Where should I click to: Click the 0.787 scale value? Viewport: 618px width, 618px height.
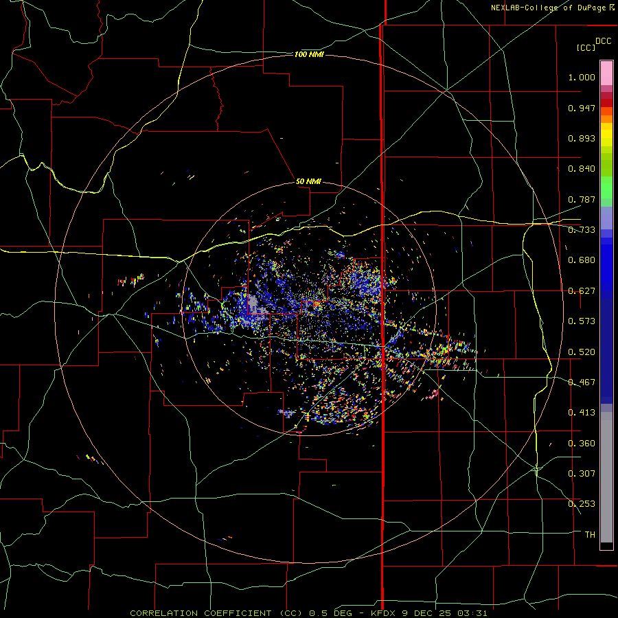(582, 199)
